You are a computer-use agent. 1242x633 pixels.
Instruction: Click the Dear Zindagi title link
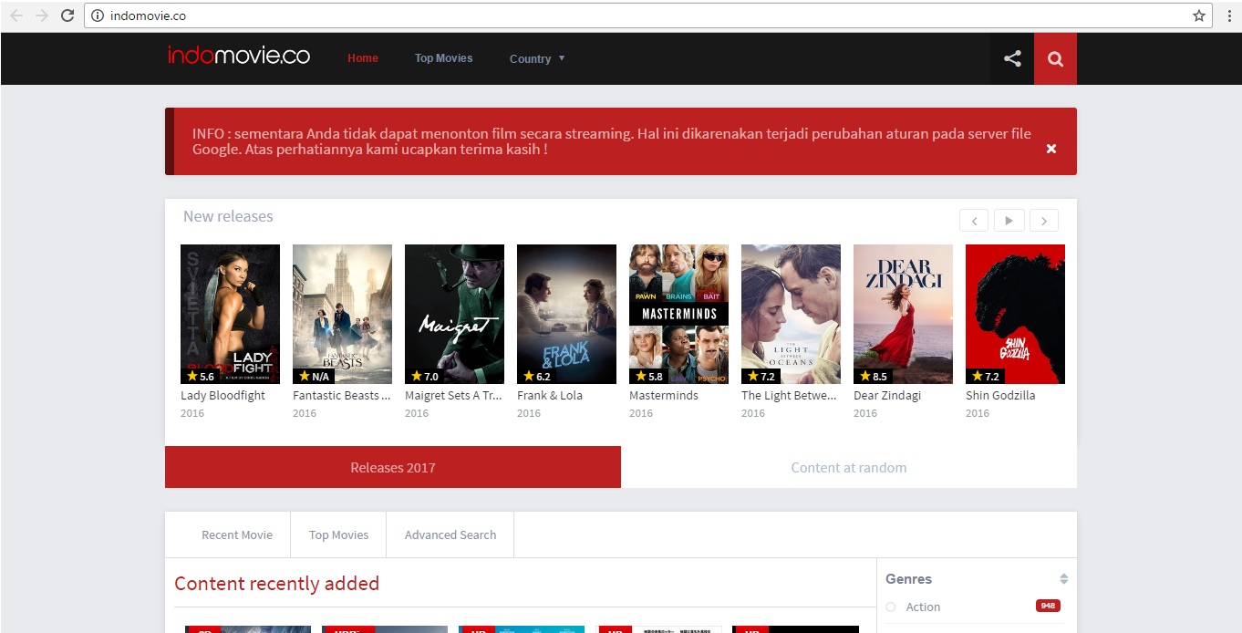(887, 396)
